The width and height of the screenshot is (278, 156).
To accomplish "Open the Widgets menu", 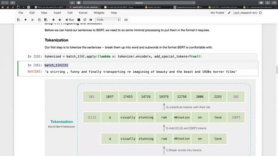I will 99,13.
